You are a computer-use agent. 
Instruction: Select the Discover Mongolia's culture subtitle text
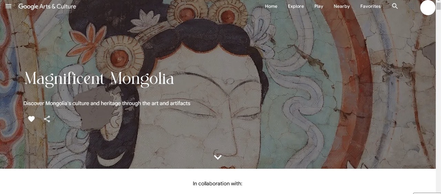(x=107, y=103)
